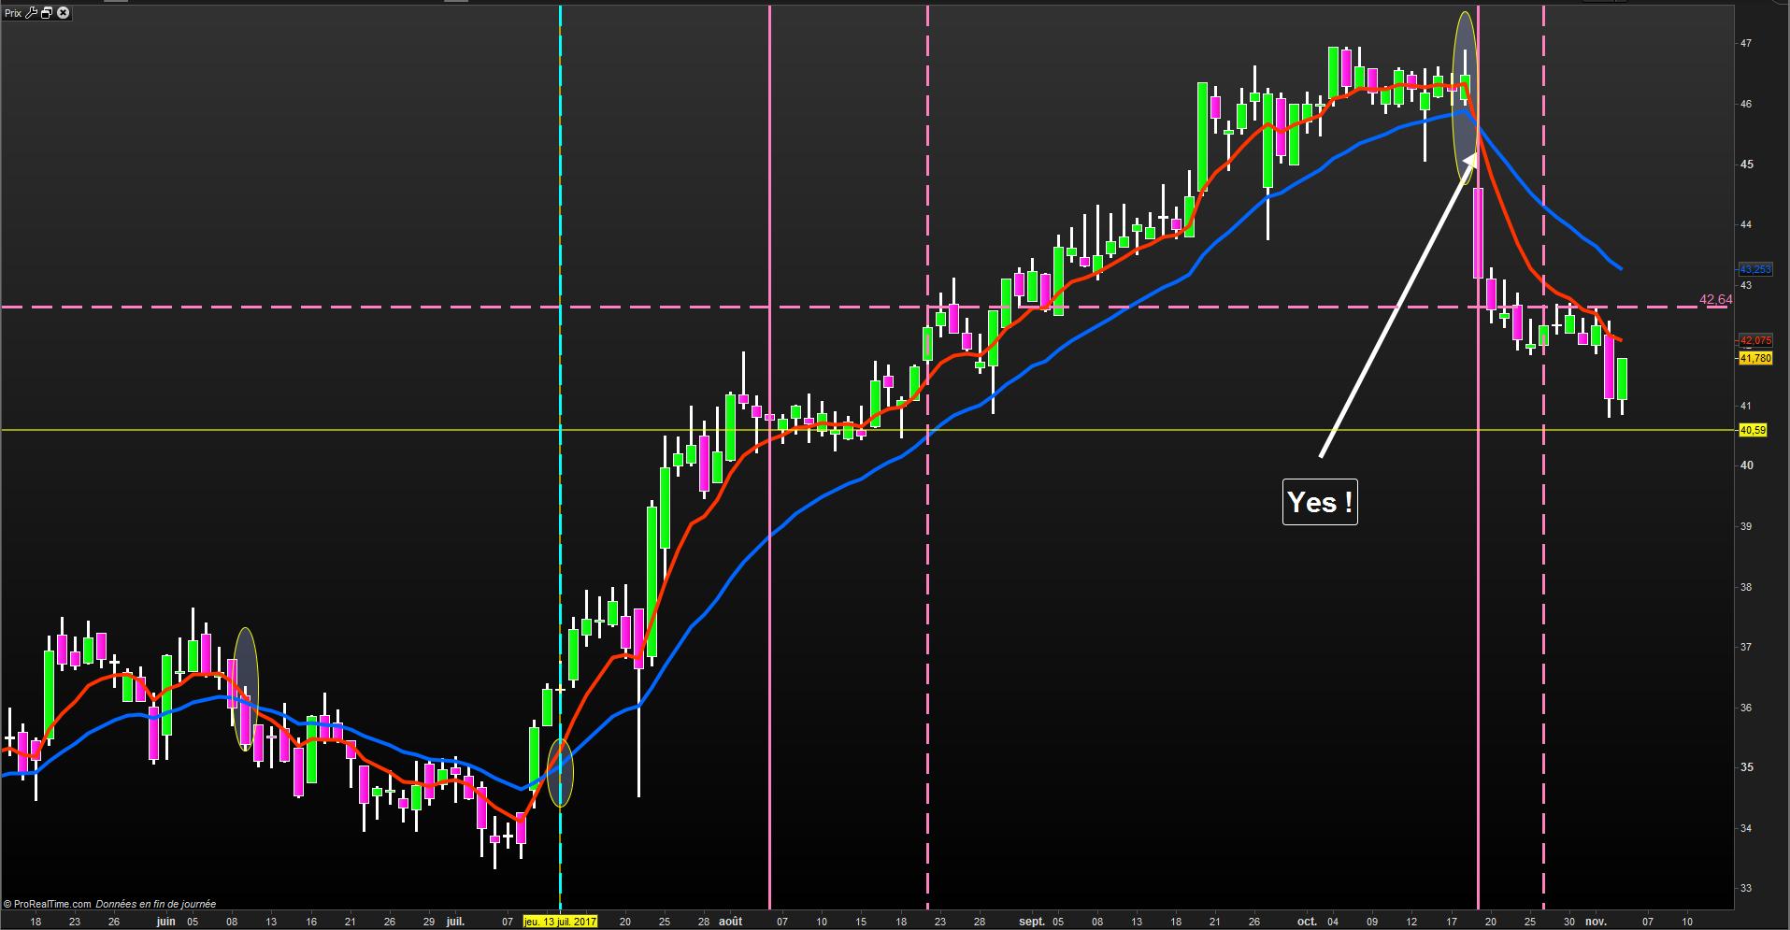Click the highlighted date jeu. 13 juil. 2017

tap(560, 921)
